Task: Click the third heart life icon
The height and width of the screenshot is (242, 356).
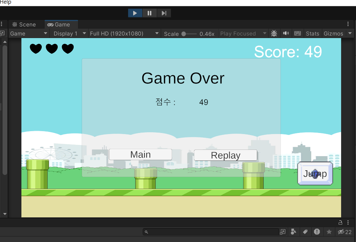Action: pos(67,49)
